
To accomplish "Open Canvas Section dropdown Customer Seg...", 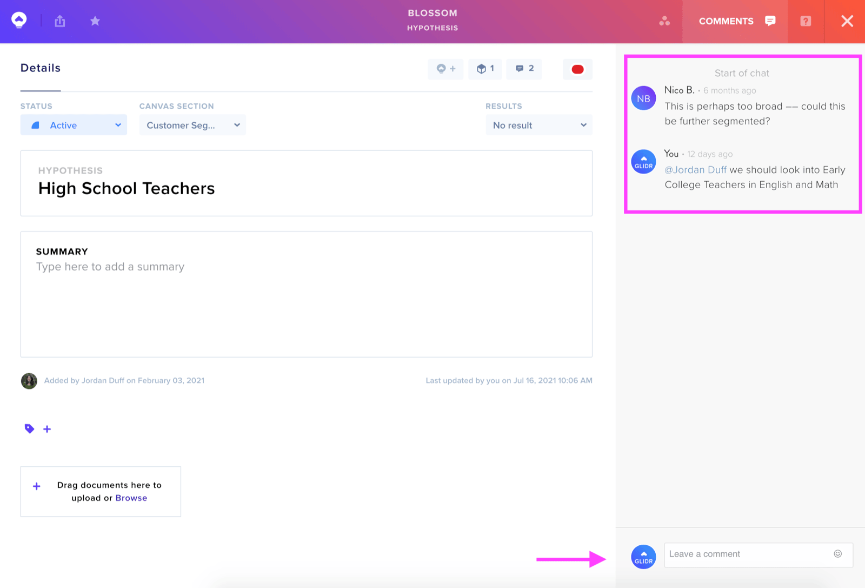I will click(x=192, y=125).
